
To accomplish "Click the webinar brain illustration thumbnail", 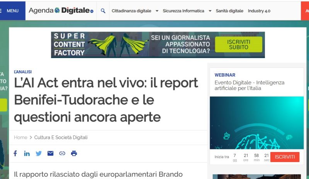I will pyautogui.click(x=256, y=123).
